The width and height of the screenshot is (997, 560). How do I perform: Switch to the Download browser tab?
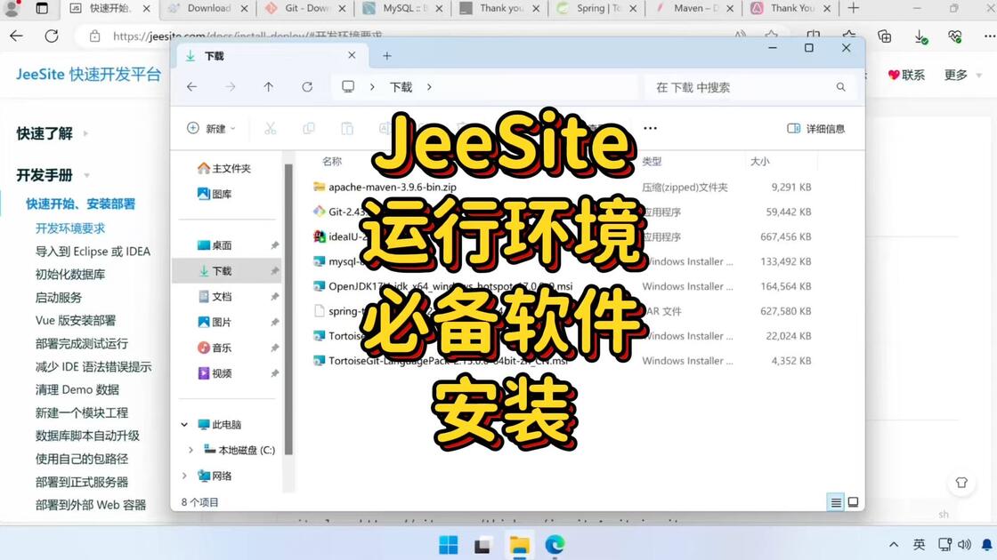(x=208, y=8)
